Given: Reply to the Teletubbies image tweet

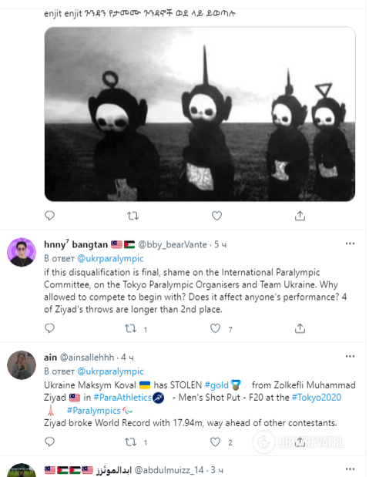Looking at the screenshot, I should [x=49, y=216].
